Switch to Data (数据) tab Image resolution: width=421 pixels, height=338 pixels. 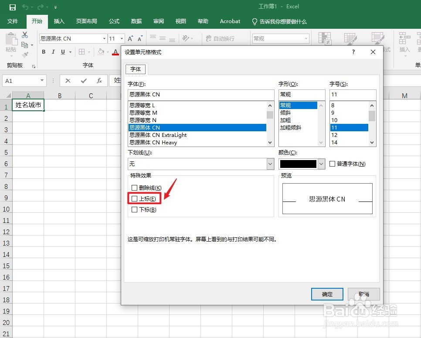tap(136, 21)
